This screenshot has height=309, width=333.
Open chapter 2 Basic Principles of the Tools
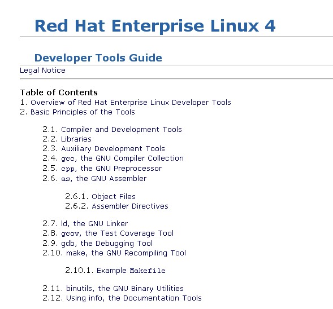point(83,112)
